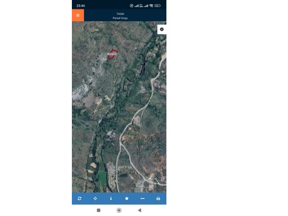Open the orange hamburger menu
Screen dimensions: 288x216
coord(78,15)
